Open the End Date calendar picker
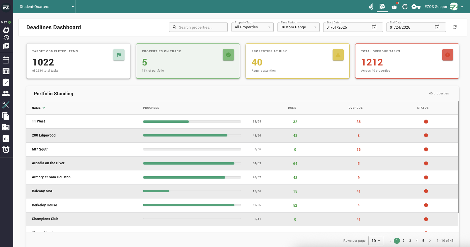This screenshot has width=470, height=247. click(437, 27)
